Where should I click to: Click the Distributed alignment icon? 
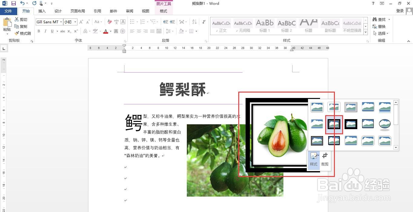click(x=159, y=31)
